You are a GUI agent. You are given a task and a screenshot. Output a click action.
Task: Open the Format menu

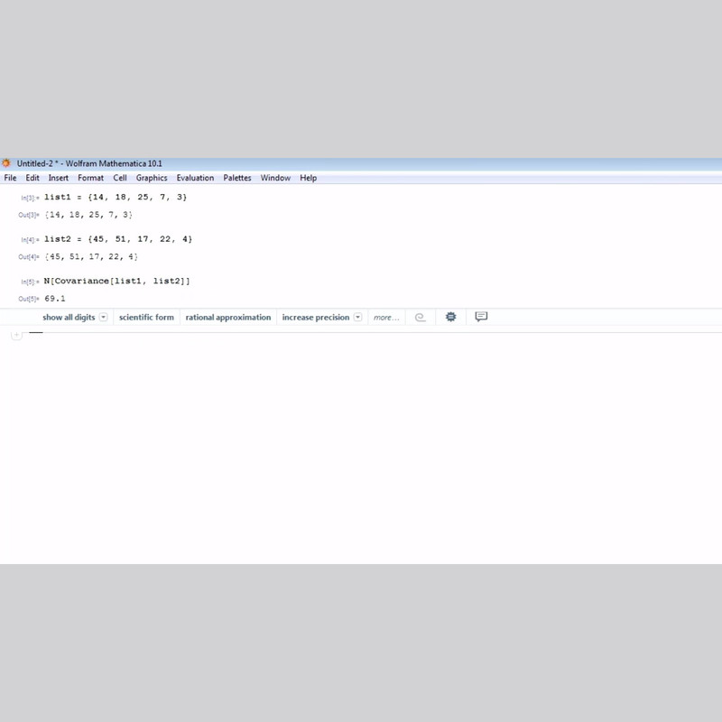(90, 178)
